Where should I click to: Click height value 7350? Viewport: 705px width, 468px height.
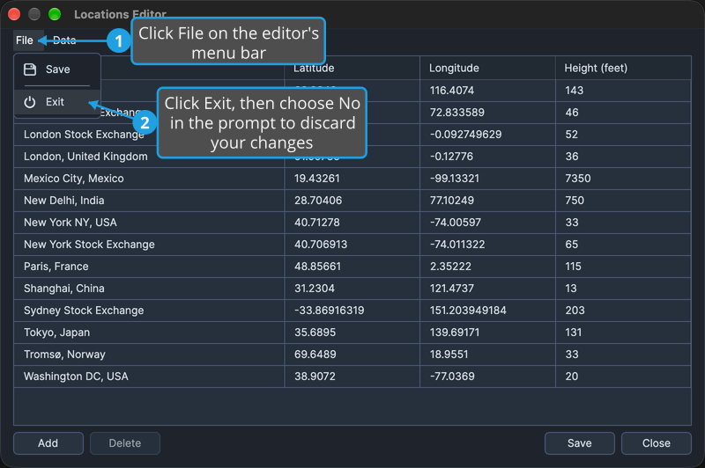pyautogui.click(x=578, y=179)
